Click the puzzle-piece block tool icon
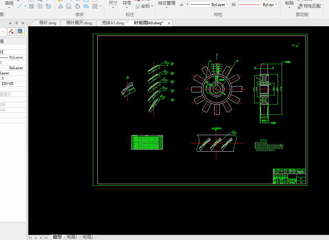 tap(40, 6)
